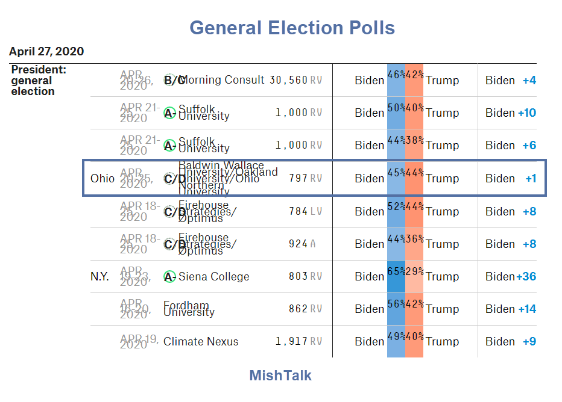This screenshot has height=402, width=562.
Task: Open the Climate Nexus pollster link
Action: (x=201, y=342)
